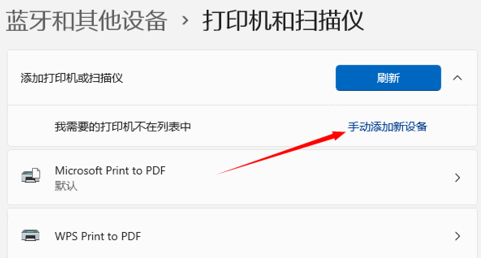The width and height of the screenshot is (481, 258).
Task: Click the red annotation arrow's head
Action: click(x=339, y=135)
